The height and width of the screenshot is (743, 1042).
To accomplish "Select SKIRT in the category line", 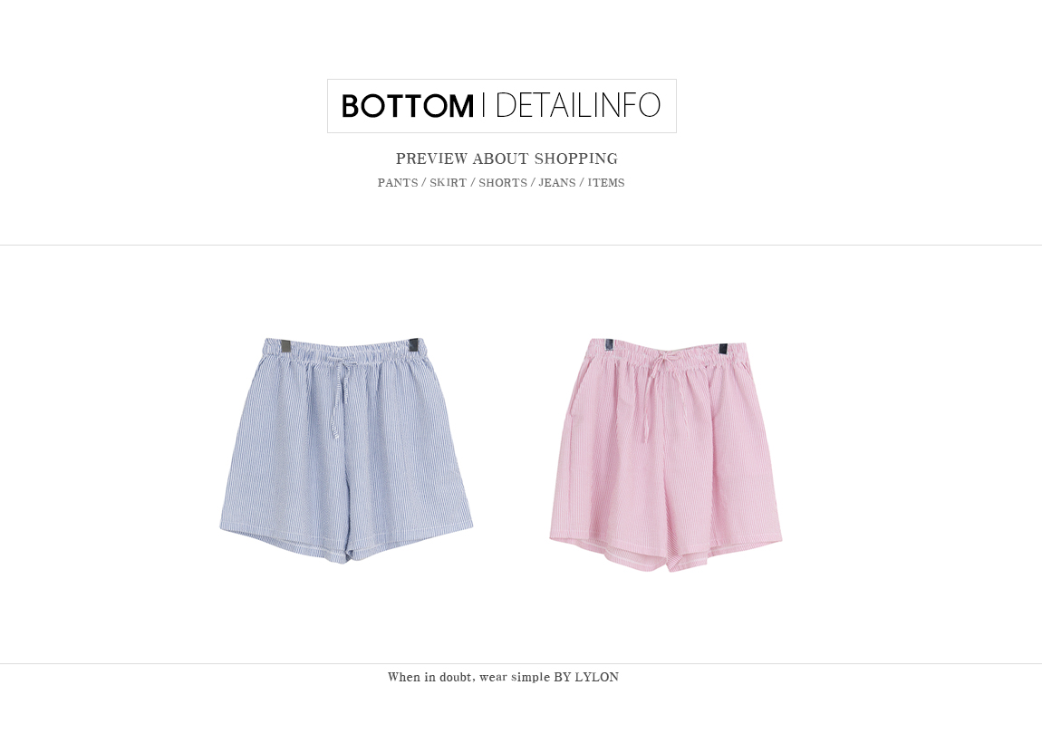I will point(448,183).
